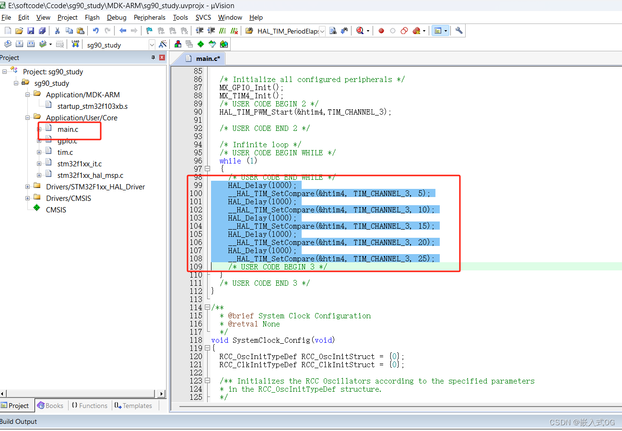The width and height of the screenshot is (622, 431).
Task: Save the current file with the floppy icon
Action: click(x=31, y=31)
